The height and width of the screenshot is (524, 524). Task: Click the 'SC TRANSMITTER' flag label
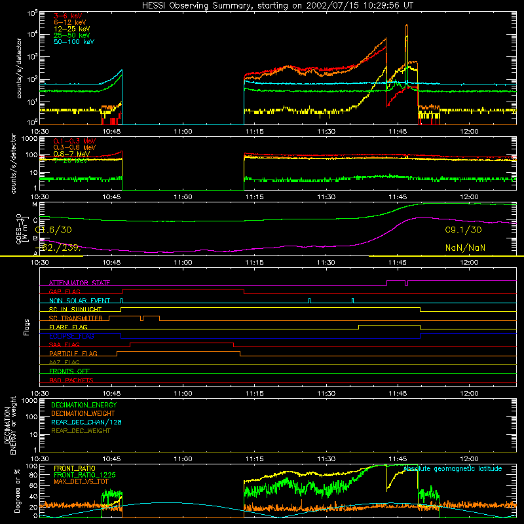tap(76, 318)
